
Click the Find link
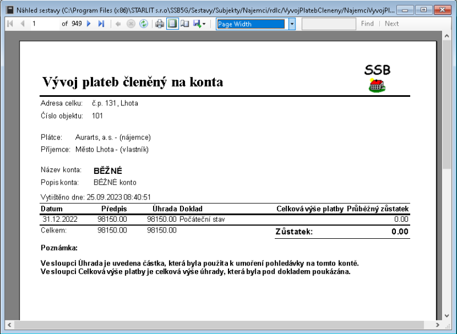click(367, 24)
